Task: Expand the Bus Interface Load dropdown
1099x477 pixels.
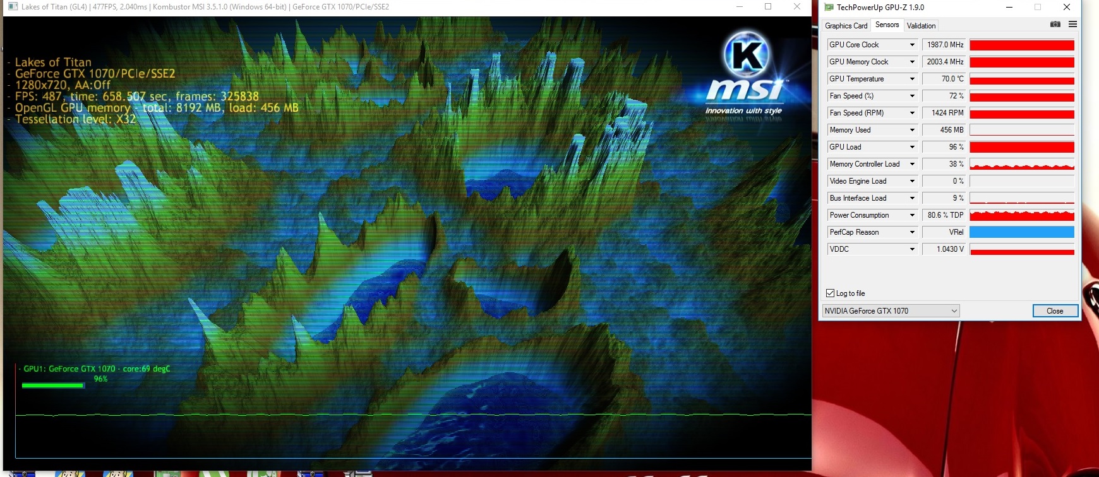Action: pos(912,198)
